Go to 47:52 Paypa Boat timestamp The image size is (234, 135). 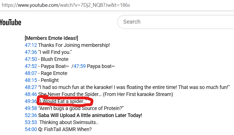[31, 66]
